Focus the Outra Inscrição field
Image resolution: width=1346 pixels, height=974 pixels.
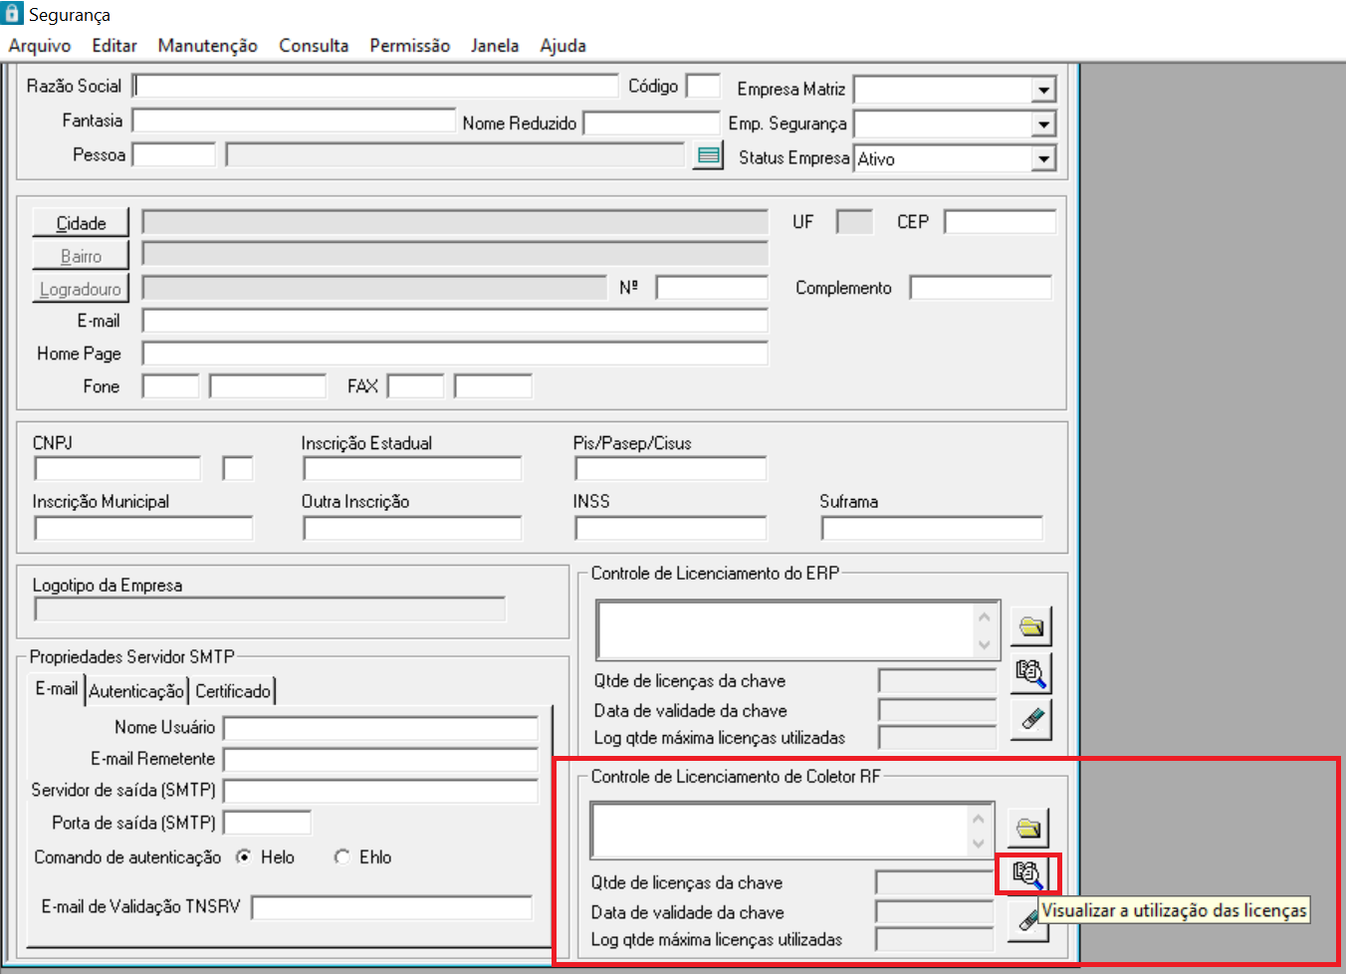412,528
